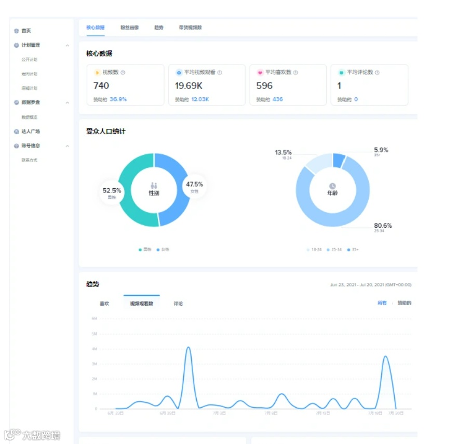Click the 达人广场 sidebar icon
The height and width of the screenshot is (444, 458).
click(17, 132)
